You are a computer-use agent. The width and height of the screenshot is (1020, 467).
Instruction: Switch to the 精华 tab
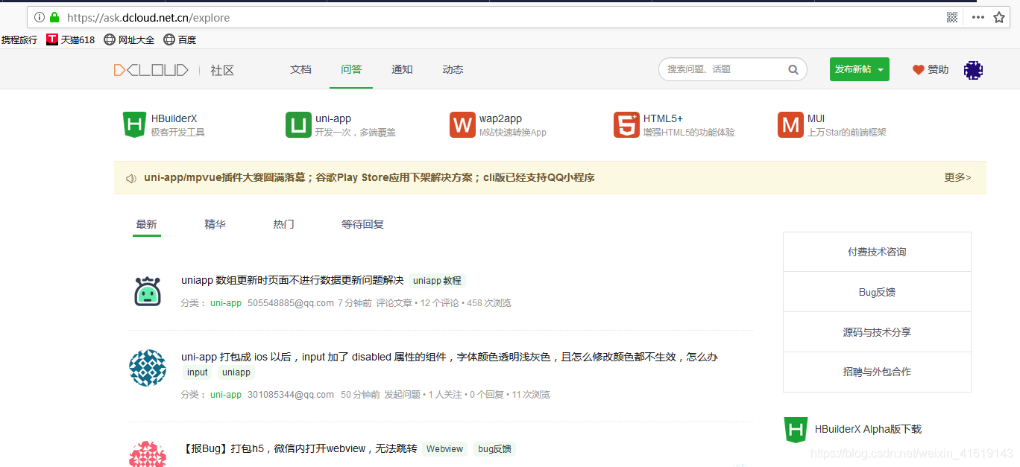(x=215, y=223)
